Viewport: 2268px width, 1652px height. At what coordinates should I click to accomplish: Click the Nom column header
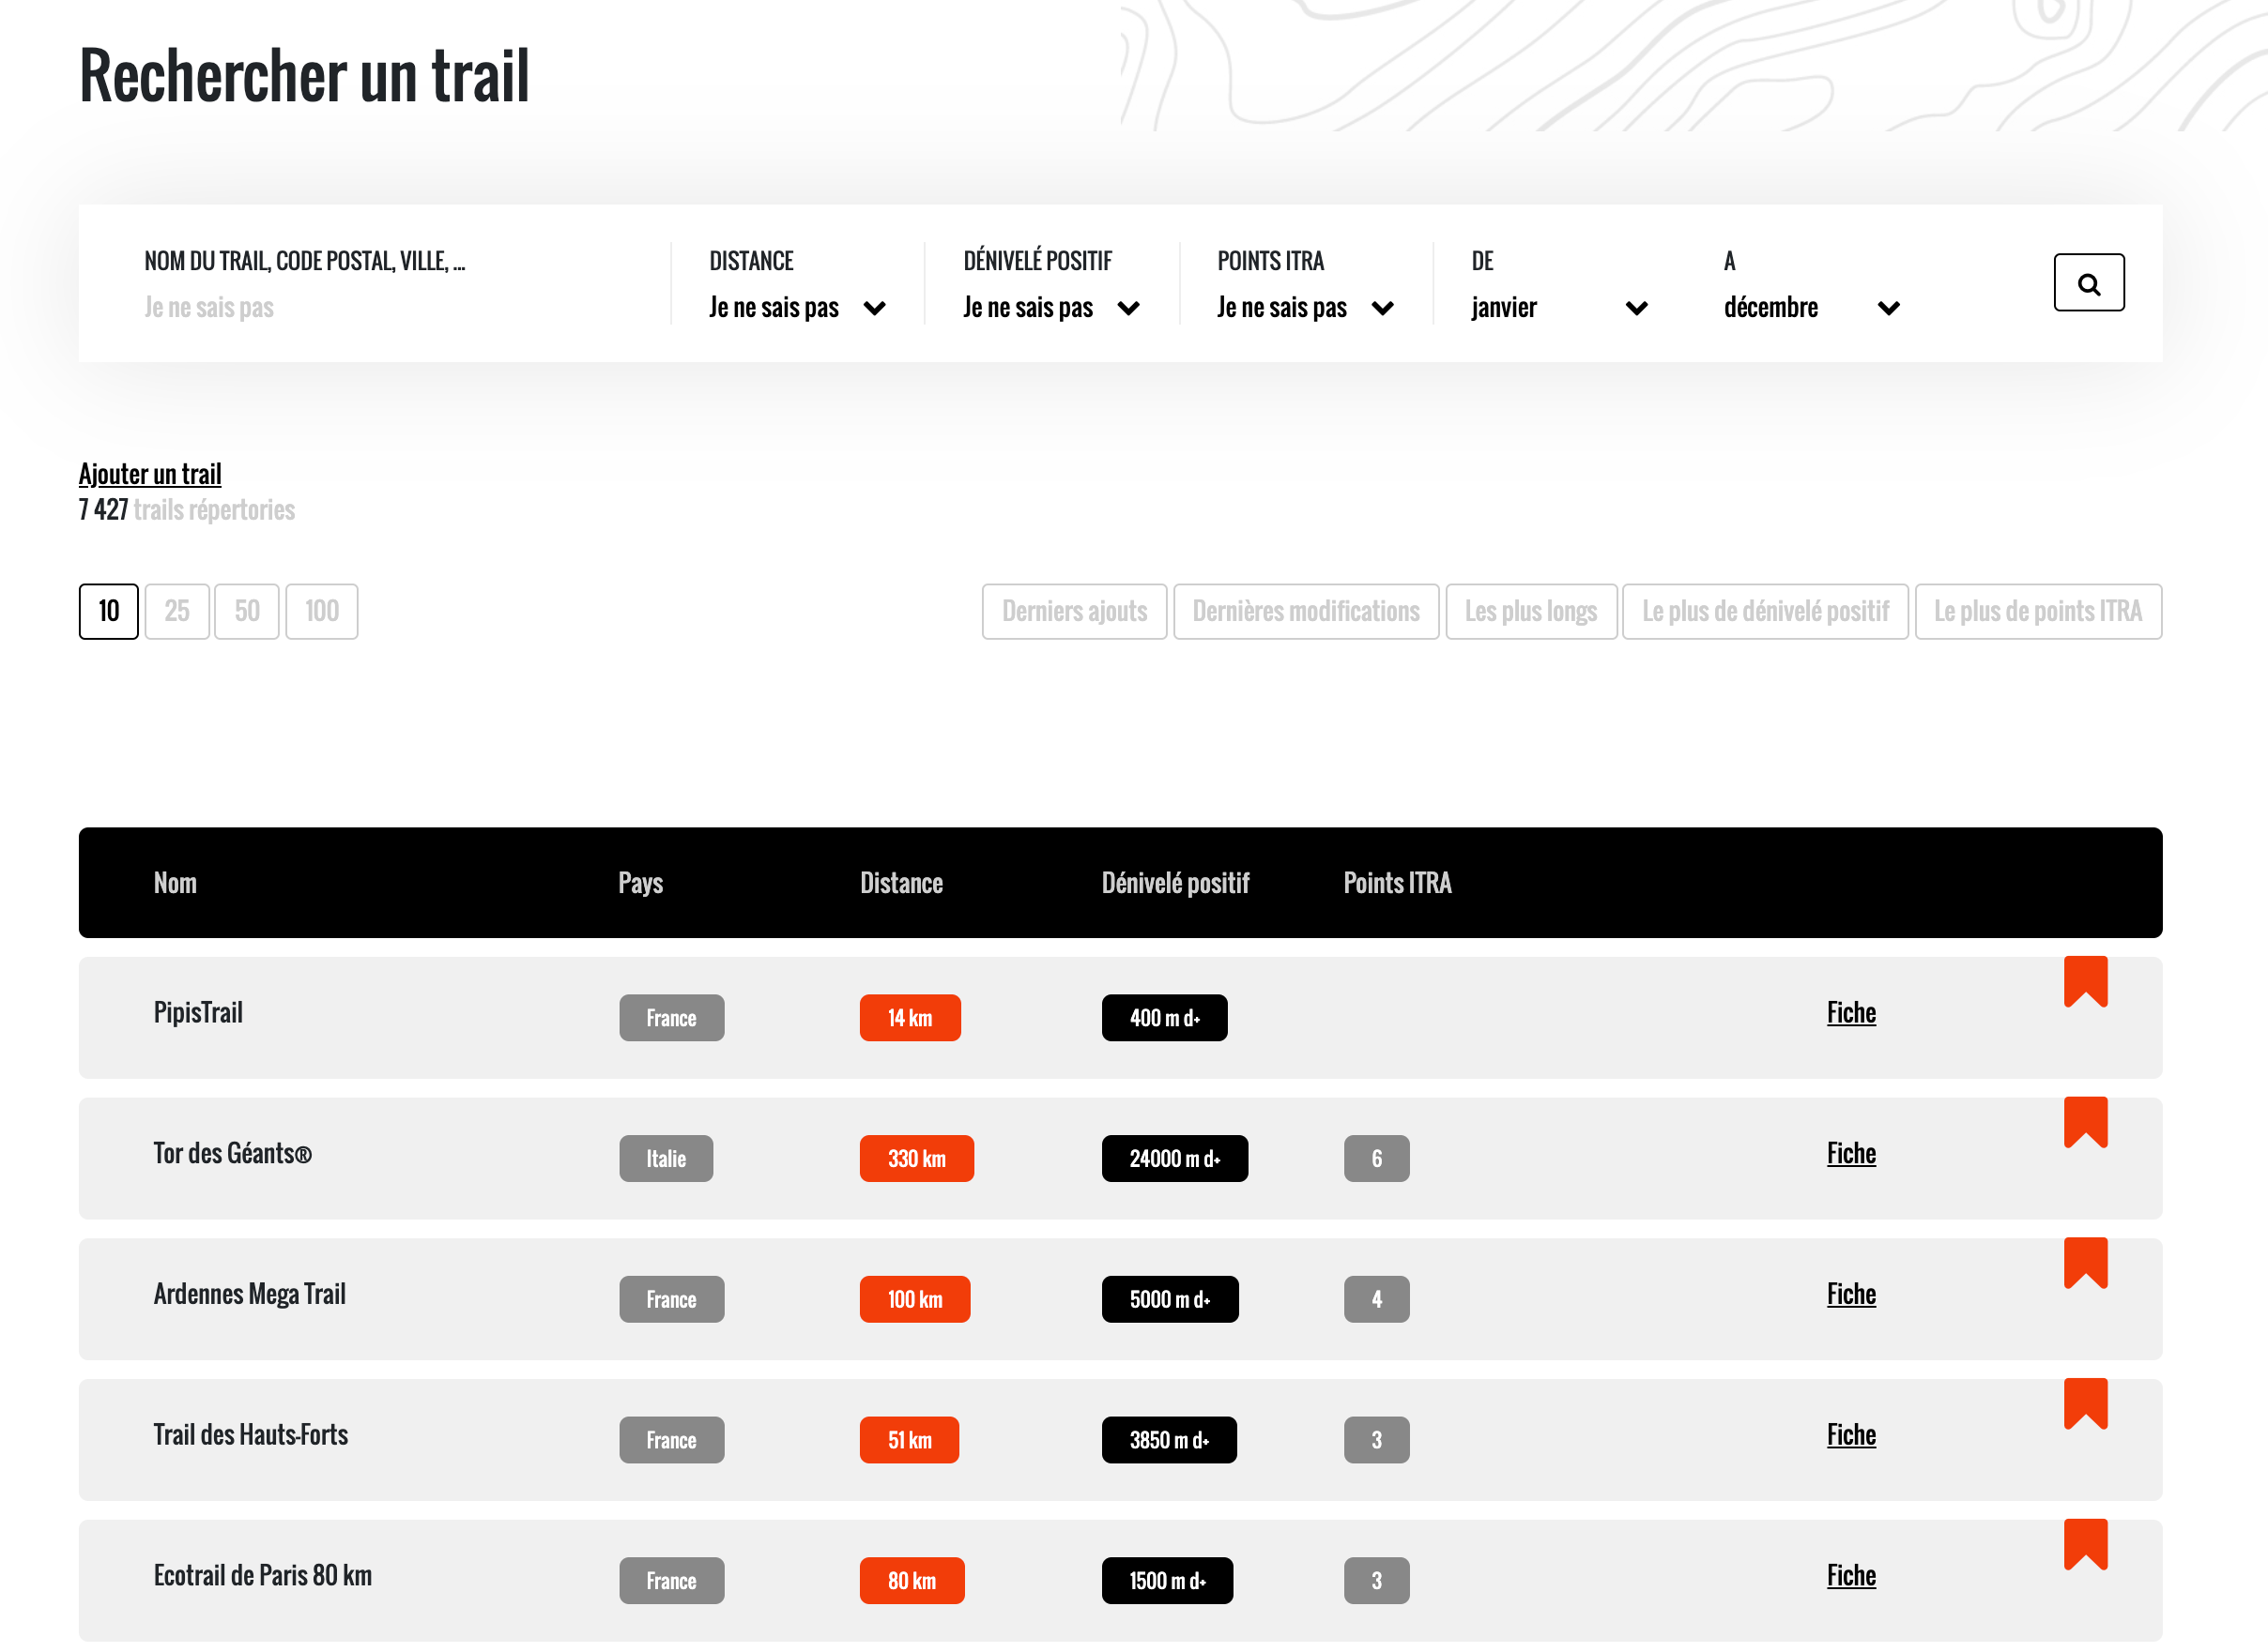click(x=176, y=883)
